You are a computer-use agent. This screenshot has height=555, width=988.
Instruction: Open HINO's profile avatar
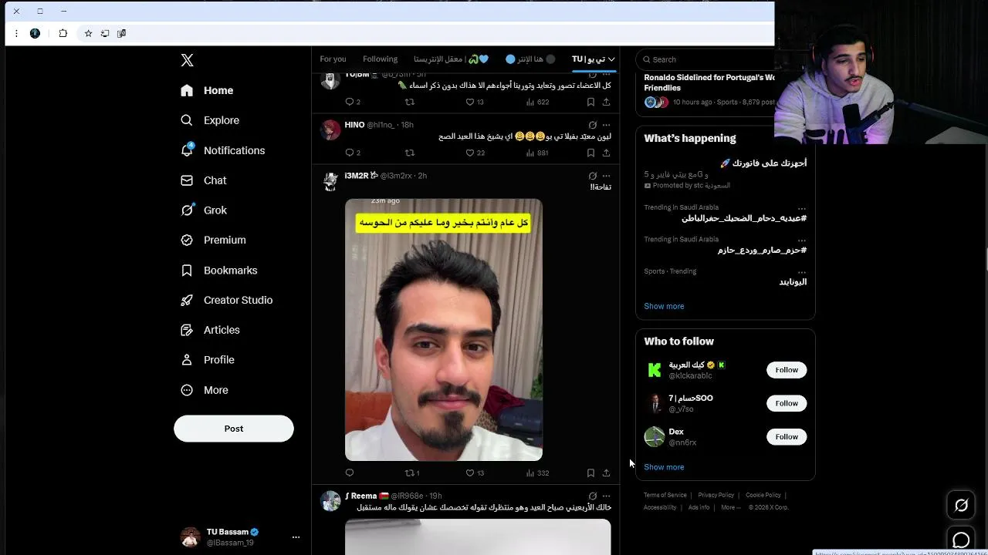point(330,129)
